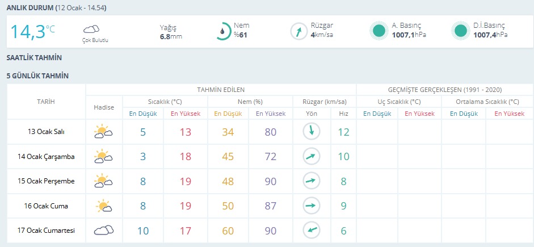The height and width of the screenshot is (247, 534).
Task: Click the Yağış 6.8mm value
Action: pos(171,36)
